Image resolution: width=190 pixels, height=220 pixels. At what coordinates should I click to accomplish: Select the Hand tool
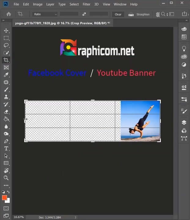[6, 170]
